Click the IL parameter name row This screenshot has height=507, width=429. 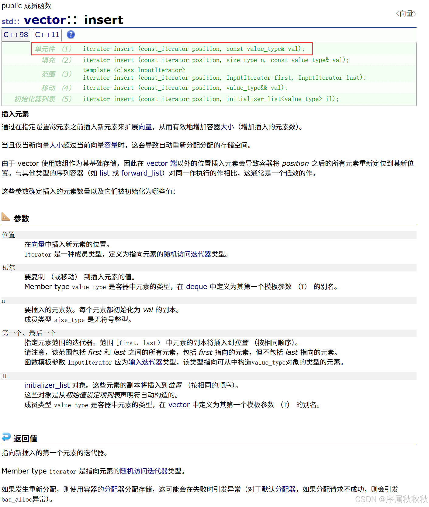click(x=209, y=376)
